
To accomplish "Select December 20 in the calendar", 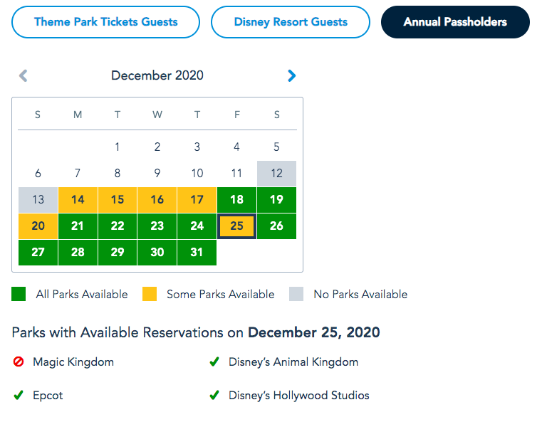I will [38, 226].
